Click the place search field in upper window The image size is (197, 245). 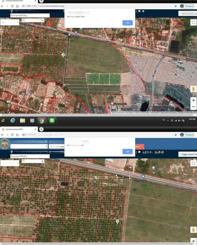tap(30, 16)
